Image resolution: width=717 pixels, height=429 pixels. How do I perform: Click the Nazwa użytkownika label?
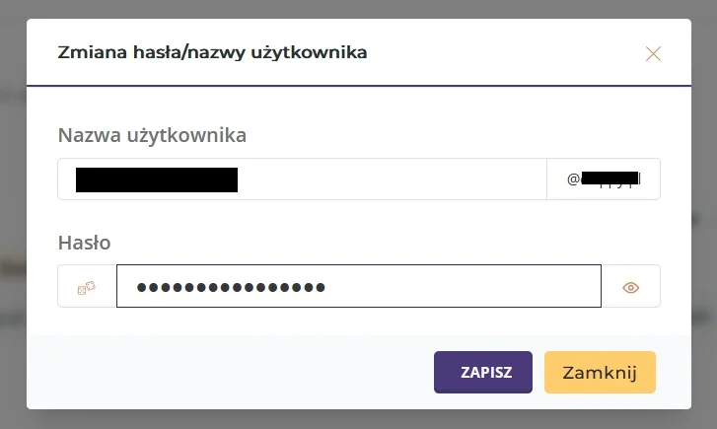152,135
